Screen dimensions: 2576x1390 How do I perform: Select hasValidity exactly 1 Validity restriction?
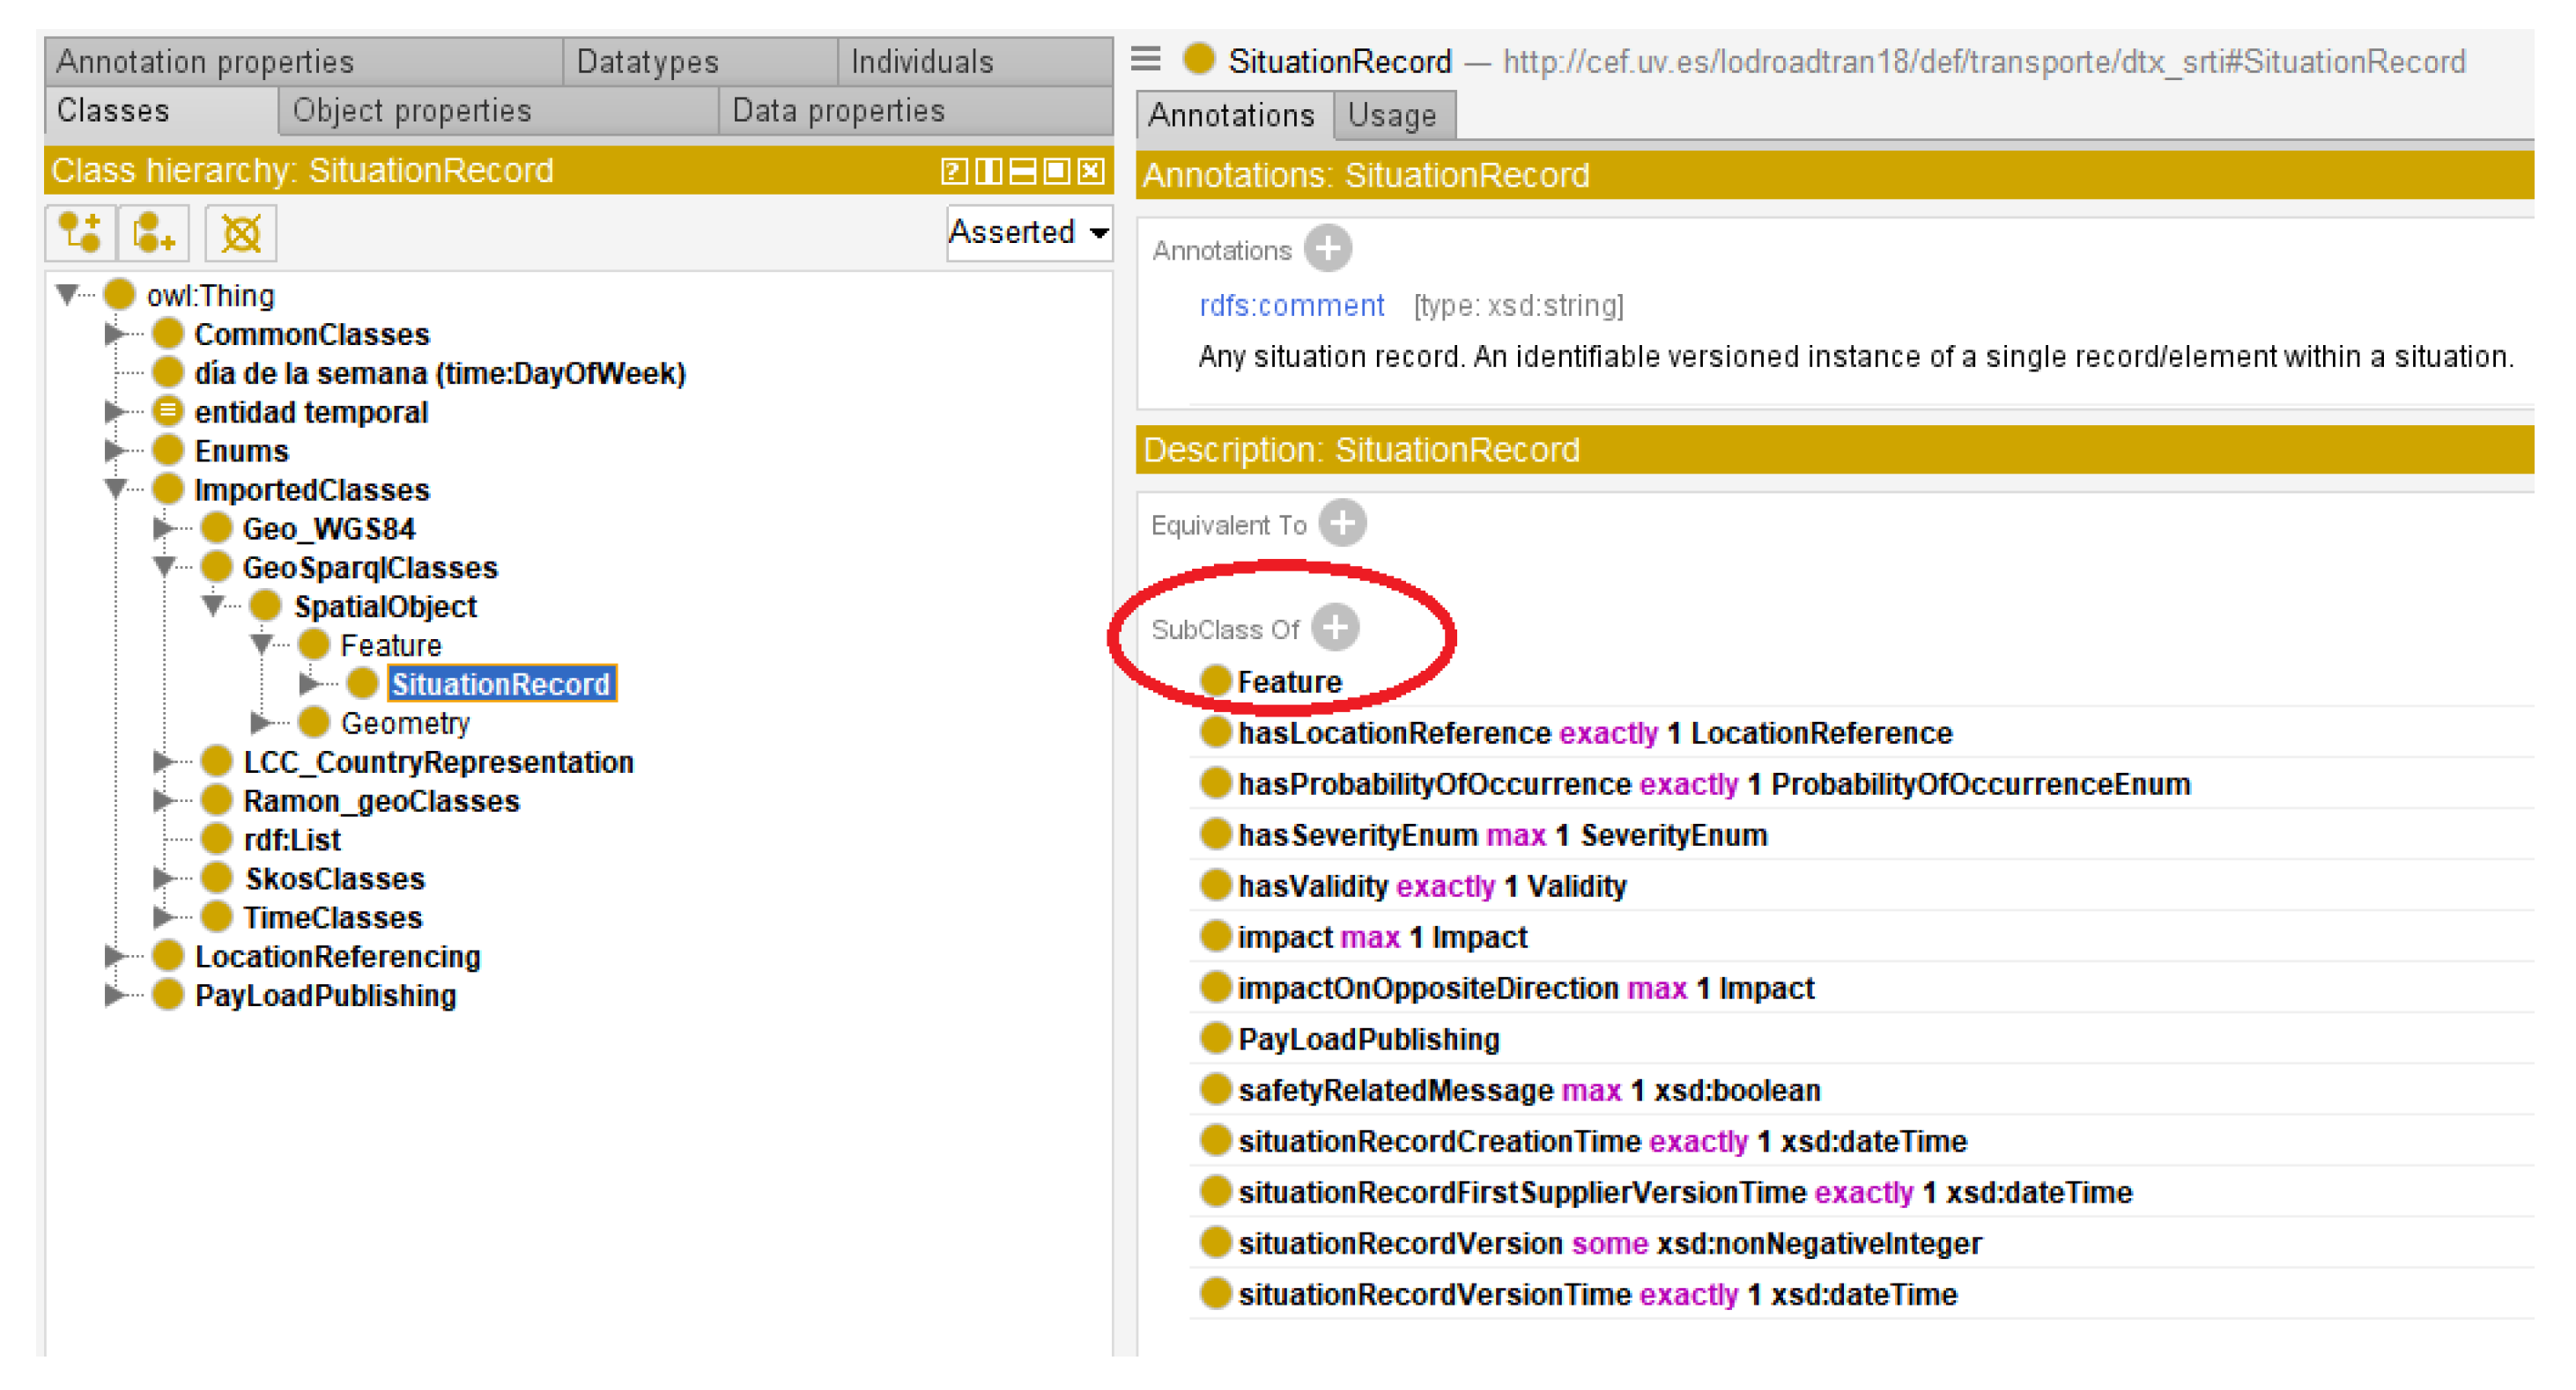pos(1430,886)
